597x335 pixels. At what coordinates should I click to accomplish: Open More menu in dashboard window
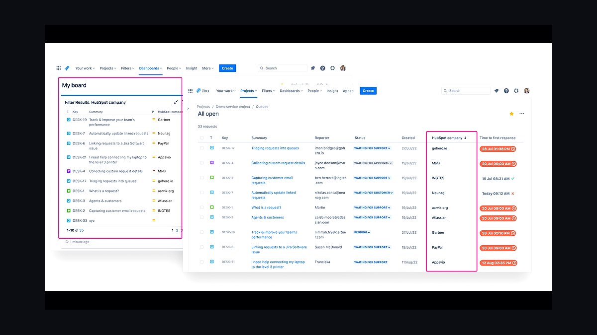[207, 68]
